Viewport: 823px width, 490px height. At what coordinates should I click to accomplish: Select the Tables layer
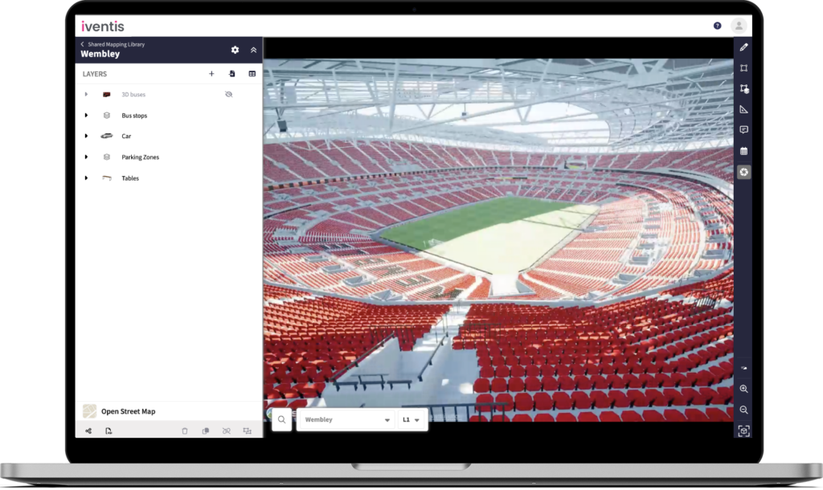click(x=130, y=178)
